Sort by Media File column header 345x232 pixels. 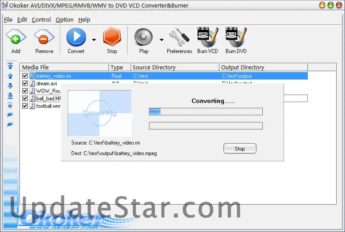(64, 67)
